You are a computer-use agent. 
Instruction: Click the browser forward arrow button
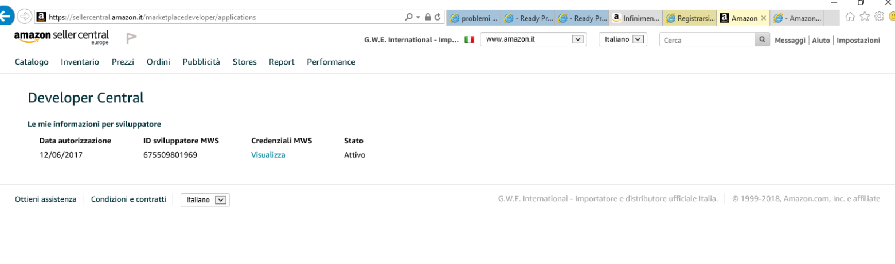25,17
